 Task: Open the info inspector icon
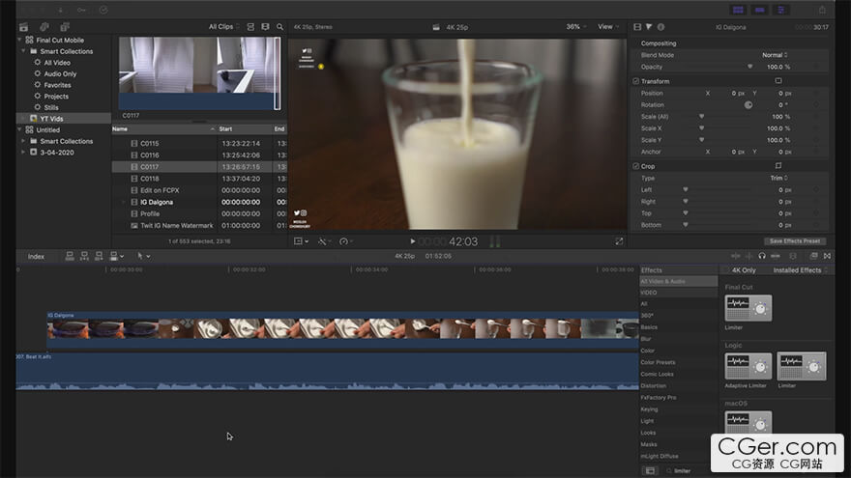tap(660, 27)
